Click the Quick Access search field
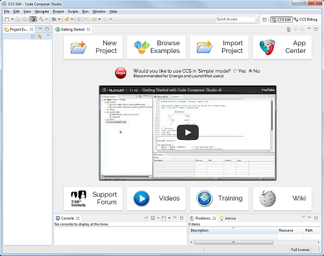Screen dimensions: 324x256 coord(236,19)
